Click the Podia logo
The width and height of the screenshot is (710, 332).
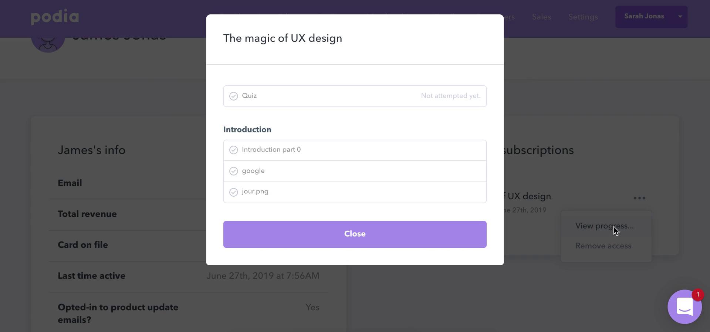55,17
